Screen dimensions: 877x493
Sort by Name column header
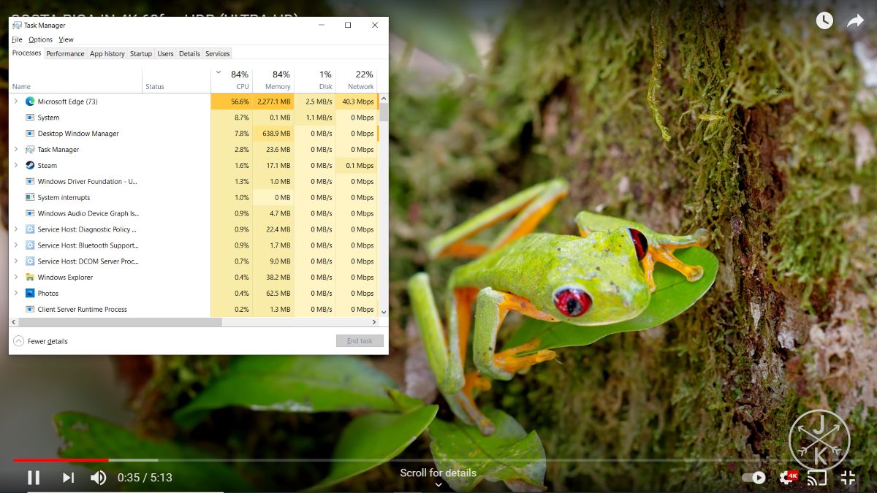tap(76, 80)
